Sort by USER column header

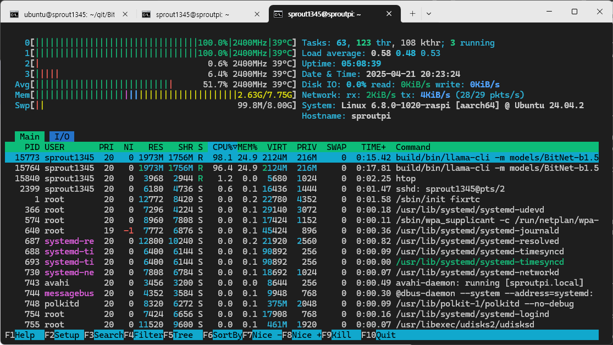point(55,147)
